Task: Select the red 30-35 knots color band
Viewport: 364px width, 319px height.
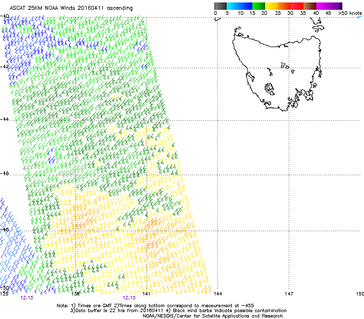Action: click(x=297, y=6)
